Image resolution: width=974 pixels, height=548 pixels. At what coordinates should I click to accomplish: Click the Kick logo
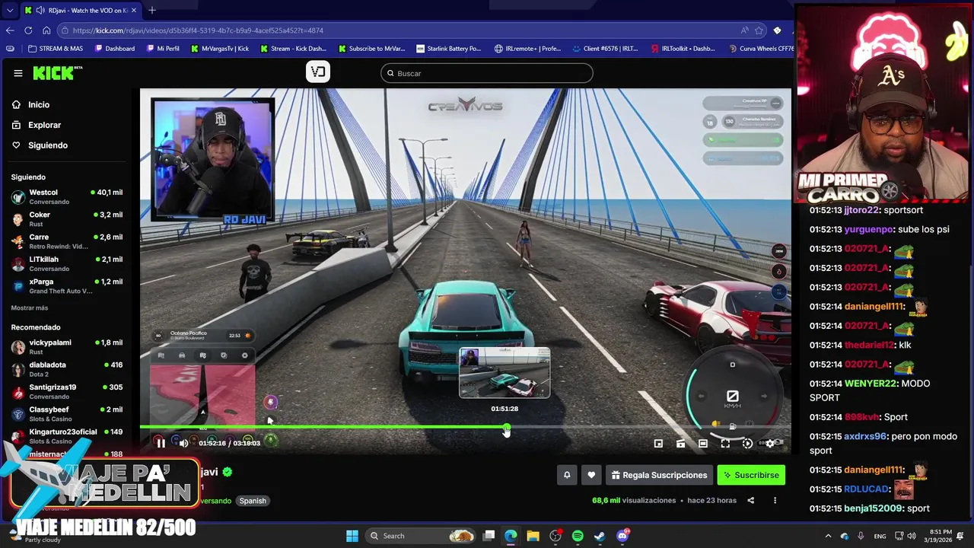[57, 73]
